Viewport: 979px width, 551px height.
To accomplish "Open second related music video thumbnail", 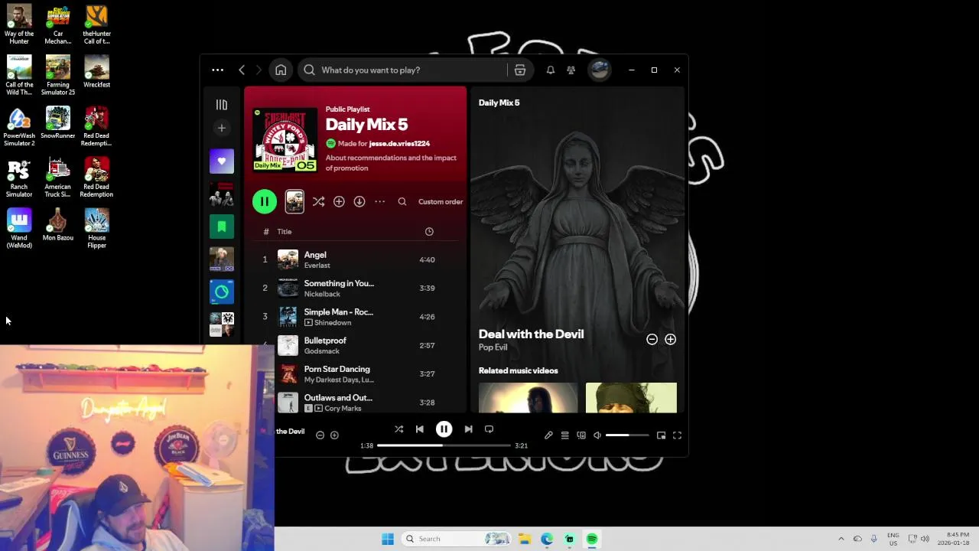I will [x=631, y=398].
